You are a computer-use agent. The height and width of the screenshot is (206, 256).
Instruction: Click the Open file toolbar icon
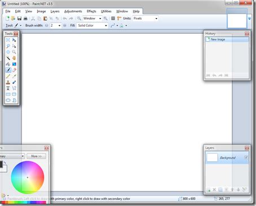pos(13,19)
